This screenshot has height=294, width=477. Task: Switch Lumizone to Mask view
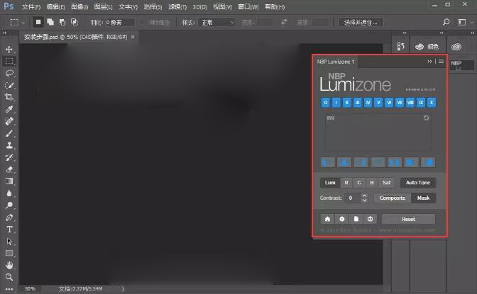click(423, 198)
